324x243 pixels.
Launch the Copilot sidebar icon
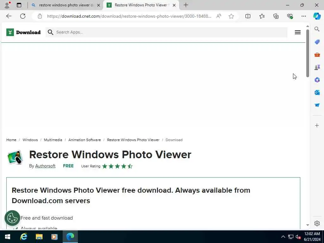317,16
